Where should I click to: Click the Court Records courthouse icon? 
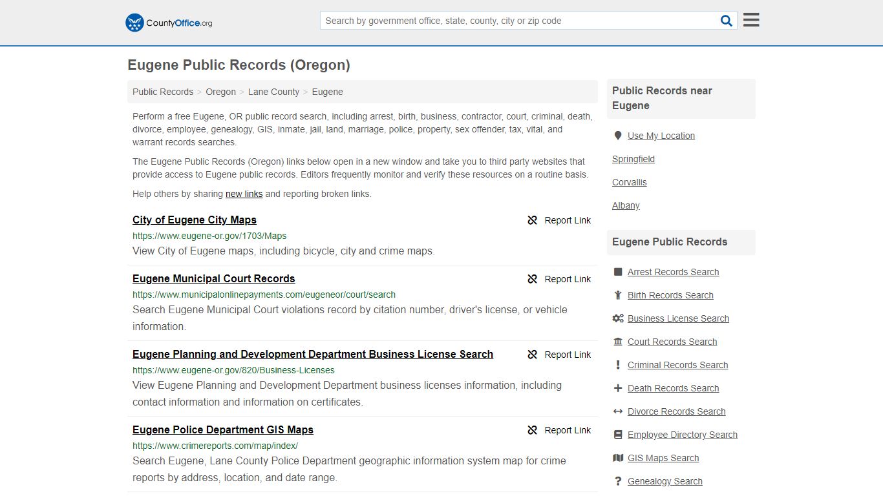[618, 342]
